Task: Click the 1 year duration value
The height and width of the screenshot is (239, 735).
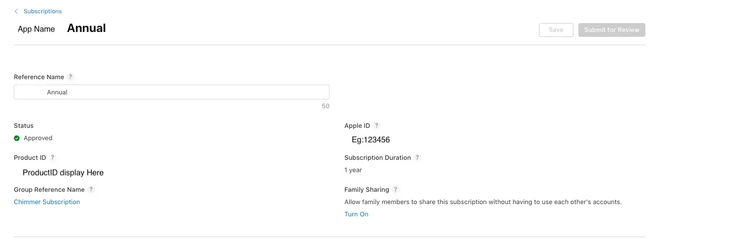Action: (x=353, y=170)
